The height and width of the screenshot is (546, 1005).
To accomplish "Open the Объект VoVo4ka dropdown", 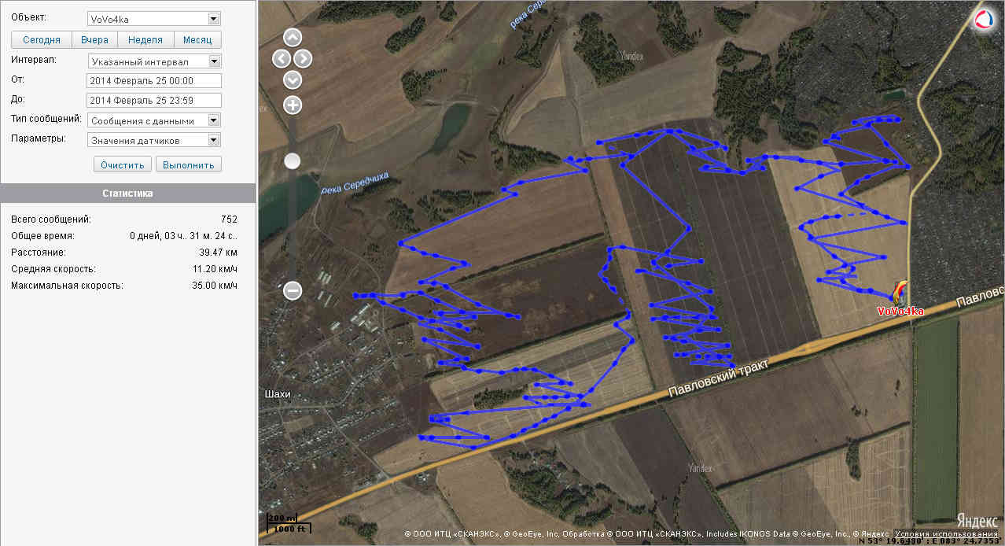I will (154, 19).
